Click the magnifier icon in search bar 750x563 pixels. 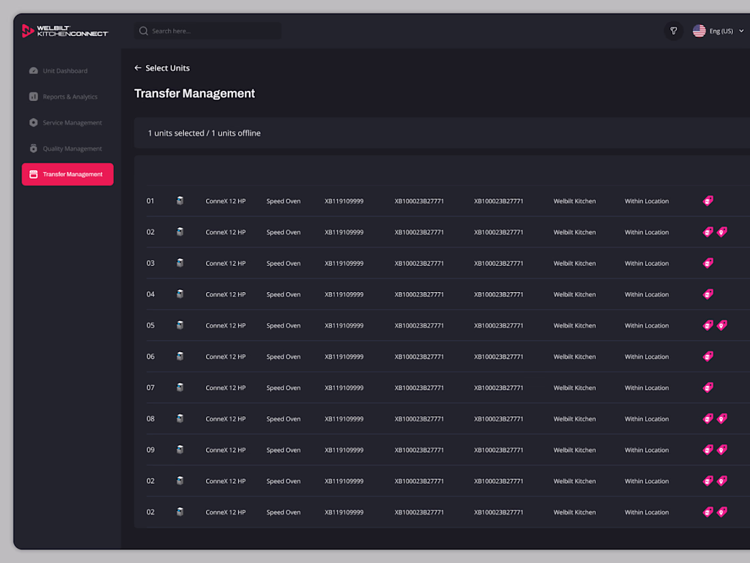[x=143, y=31]
